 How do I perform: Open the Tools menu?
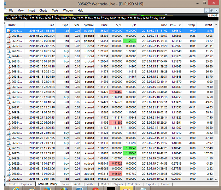pyautogui.click(x=55, y=11)
